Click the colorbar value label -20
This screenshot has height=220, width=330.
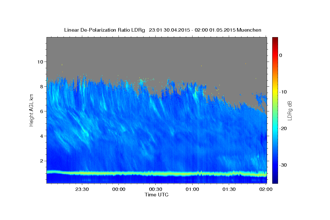(x=283, y=128)
